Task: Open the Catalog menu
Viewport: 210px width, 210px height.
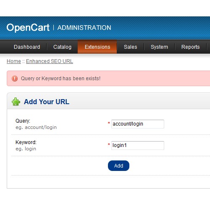Action: click(62, 47)
